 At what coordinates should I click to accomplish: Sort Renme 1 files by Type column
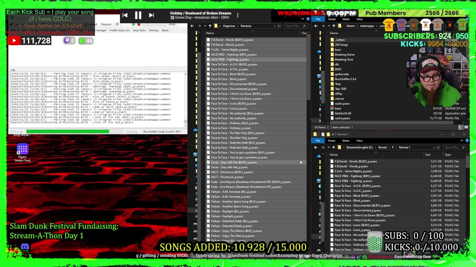point(448,155)
